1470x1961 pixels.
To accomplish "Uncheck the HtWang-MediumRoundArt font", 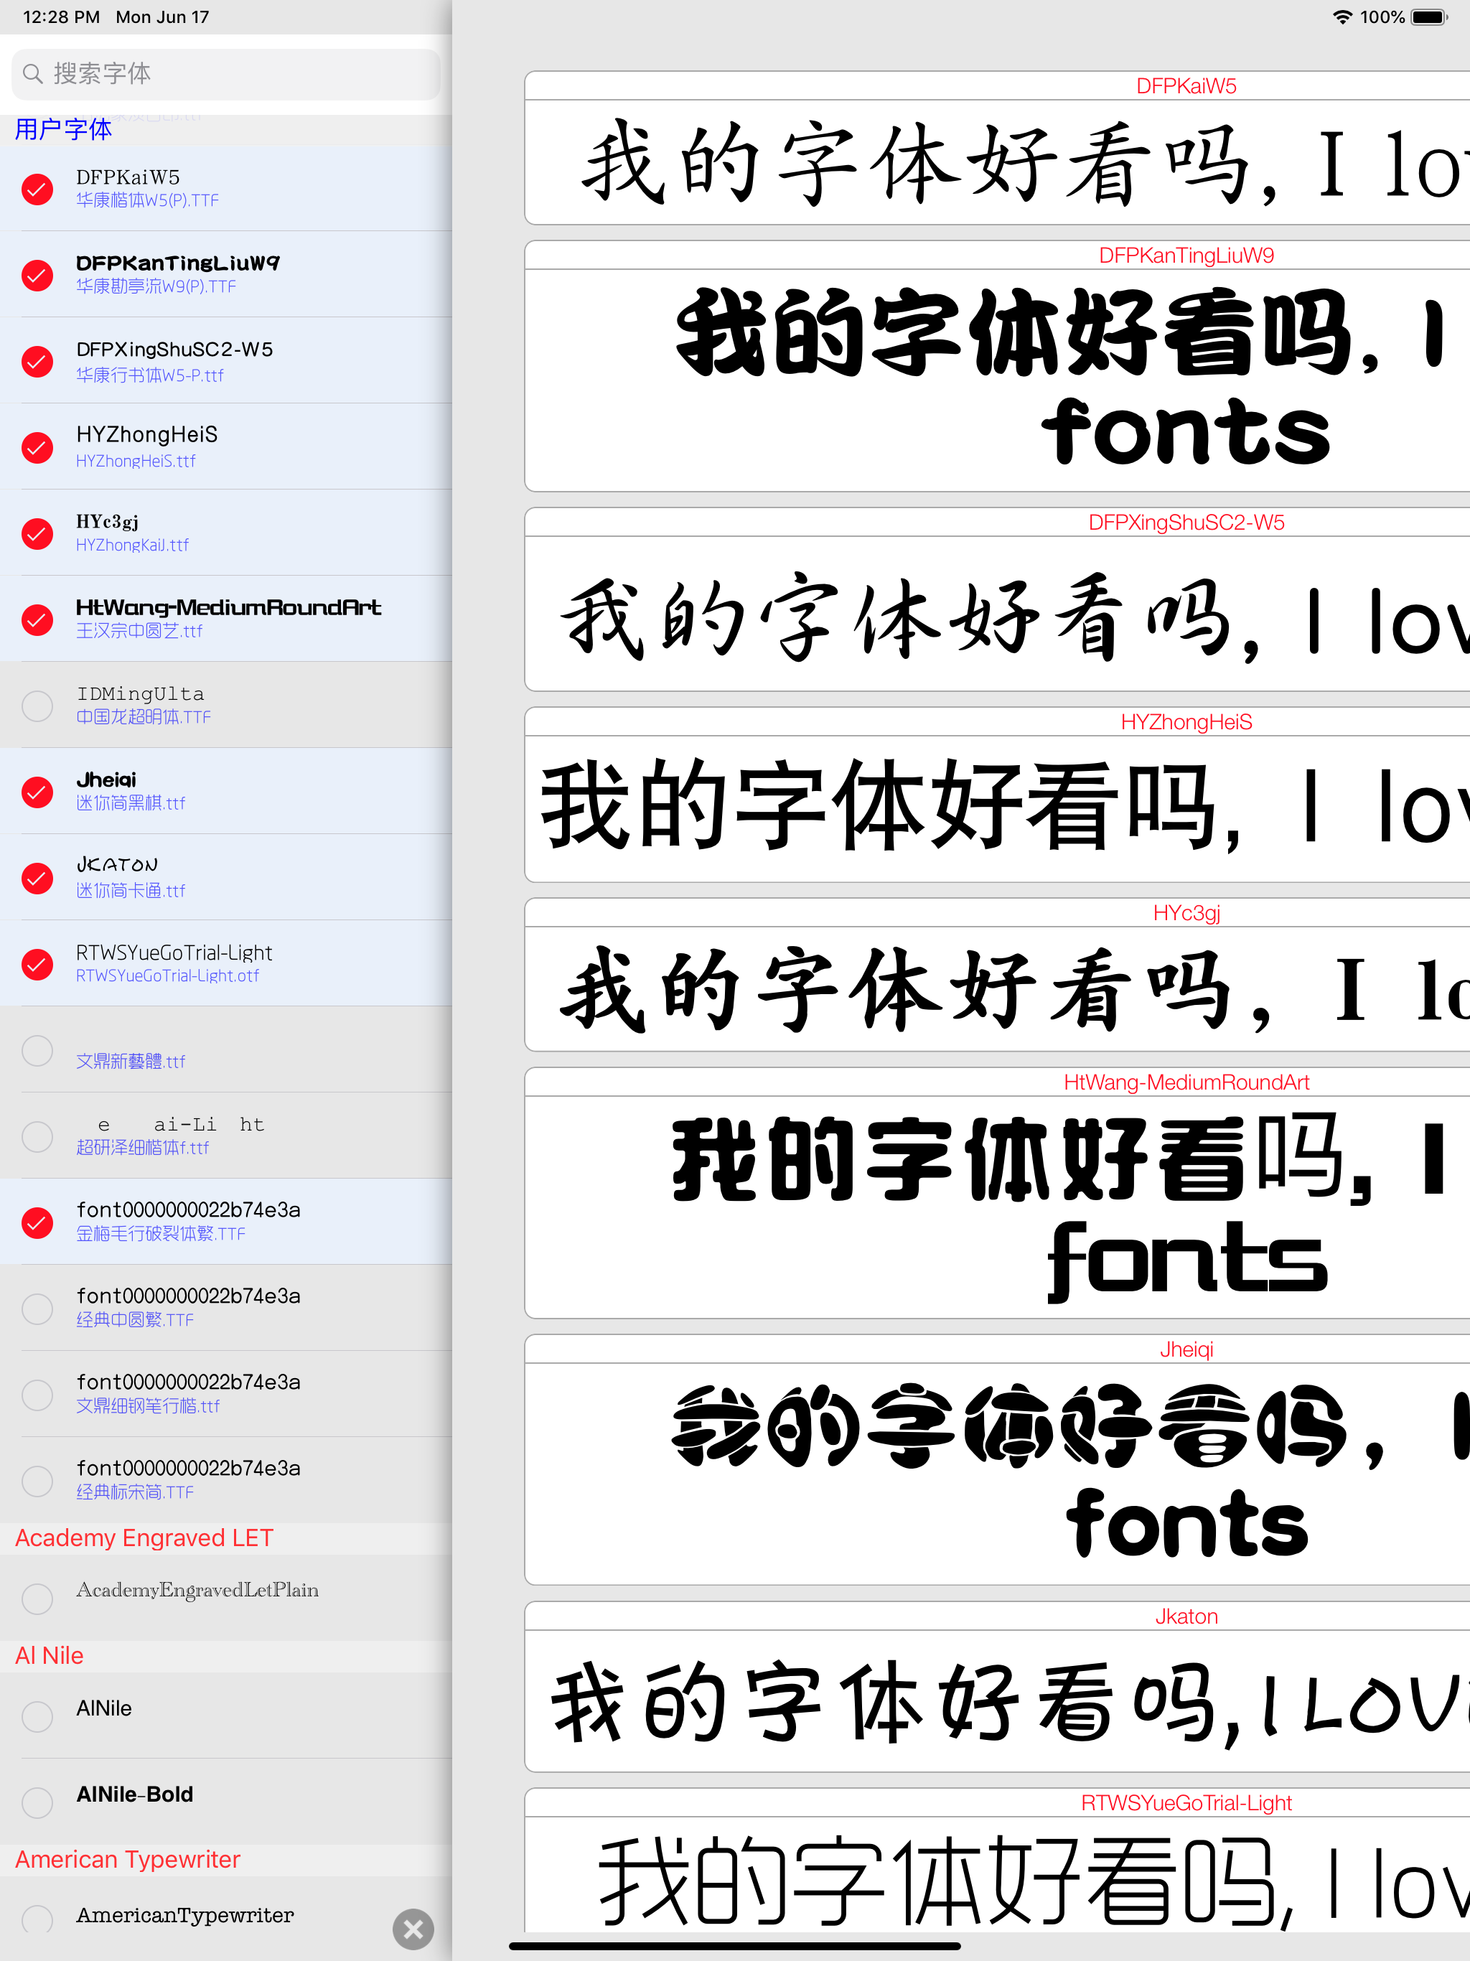I will click(37, 619).
